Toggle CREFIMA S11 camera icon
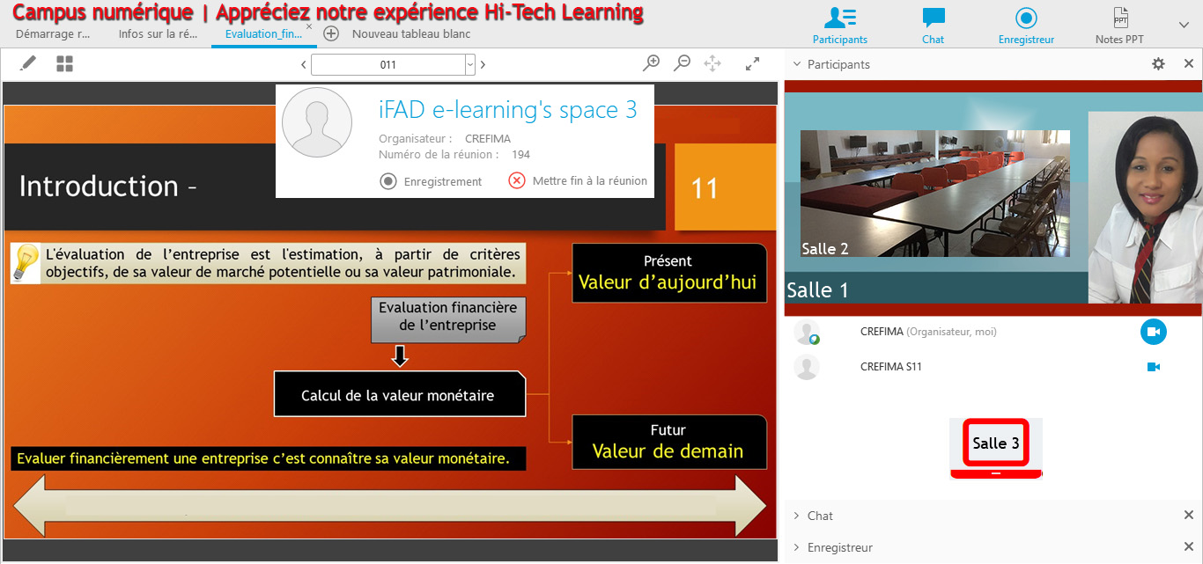Screen dimensions: 1203x564 1153,367
